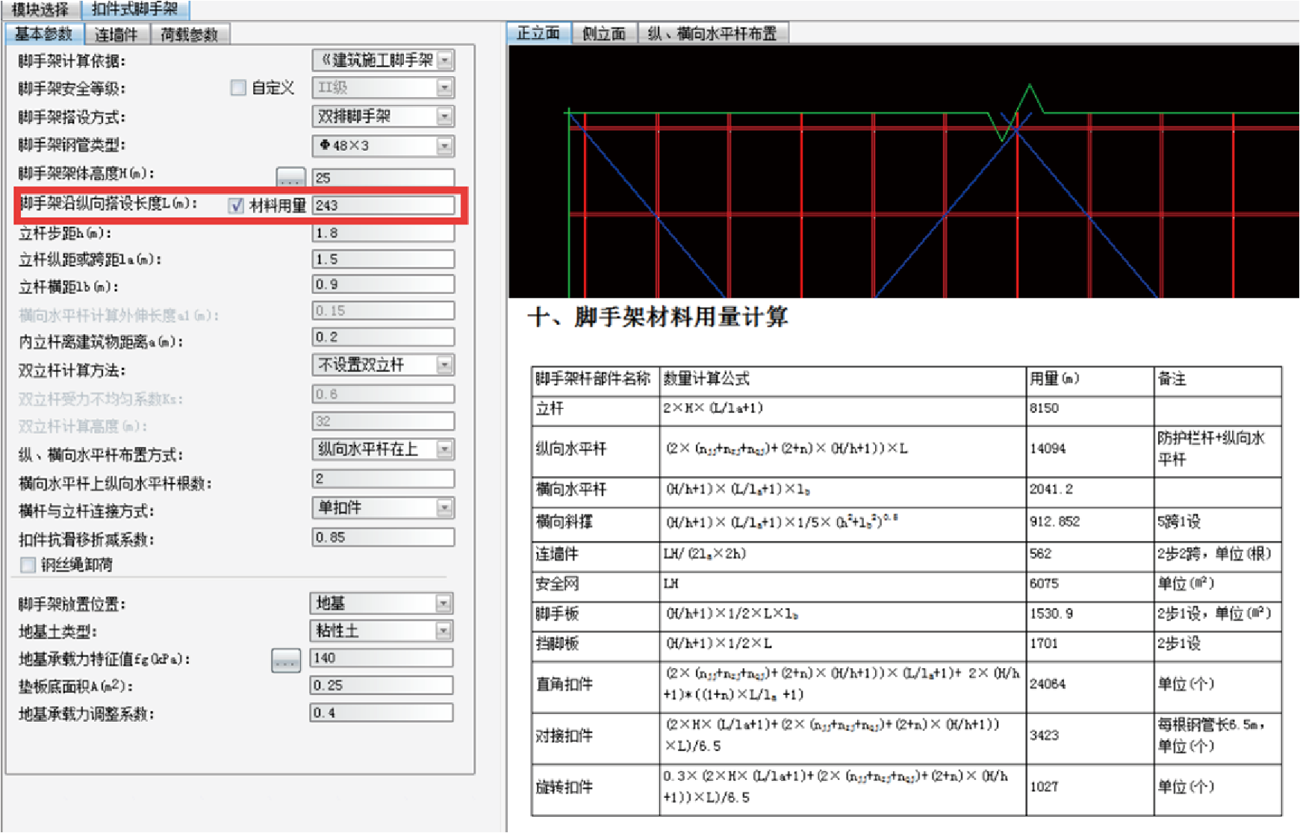The height and width of the screenshot is (833, 1300).
Task: Switch to the 荷载参数 tab
Action: click(190, 34)
